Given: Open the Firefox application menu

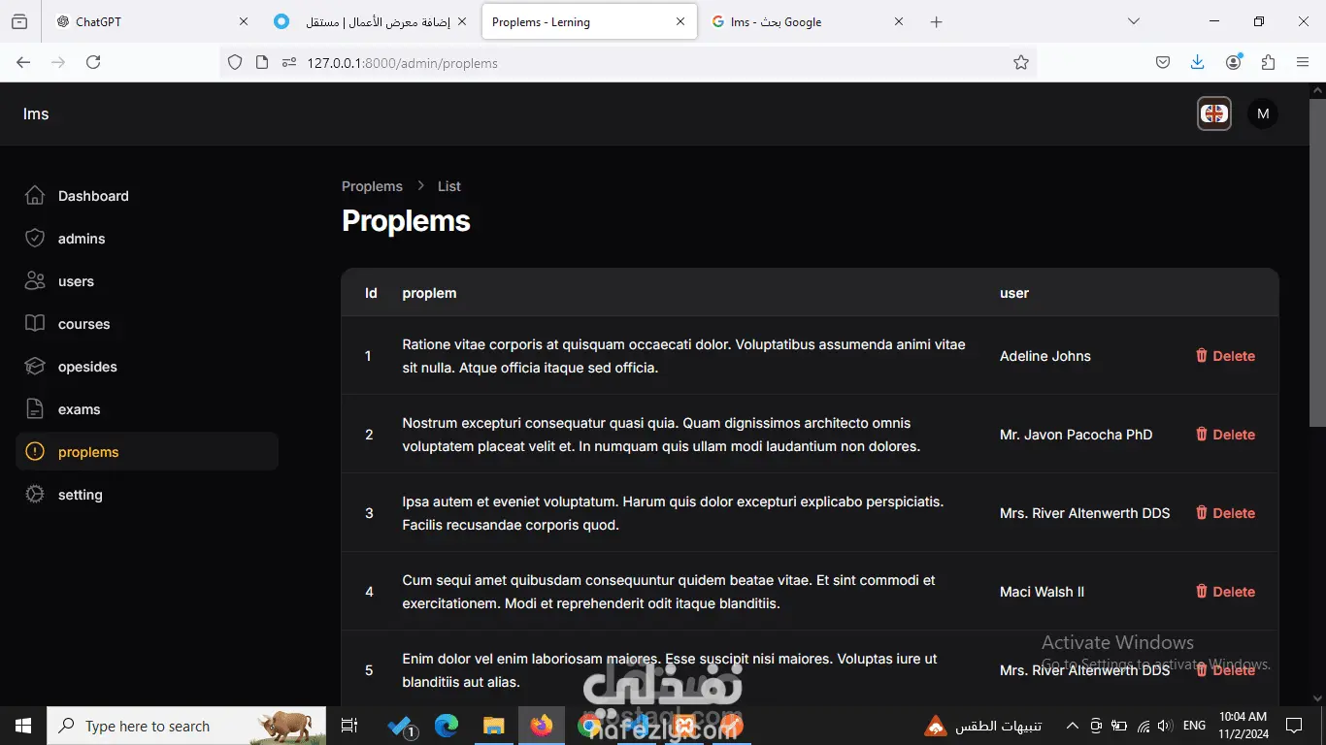Looking at the screenshot, I should point(1303,62).
